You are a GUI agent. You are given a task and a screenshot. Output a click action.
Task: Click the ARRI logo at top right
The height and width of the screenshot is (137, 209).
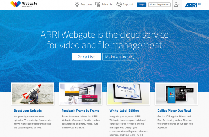tap(192, 5)
